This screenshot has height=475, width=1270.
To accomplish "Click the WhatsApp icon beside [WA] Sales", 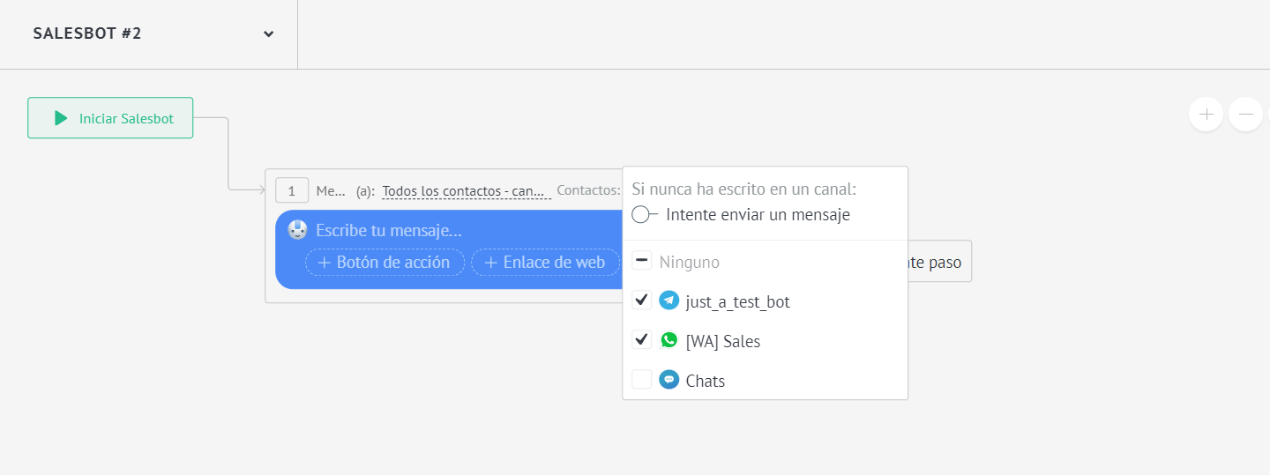I will (669, 340).
